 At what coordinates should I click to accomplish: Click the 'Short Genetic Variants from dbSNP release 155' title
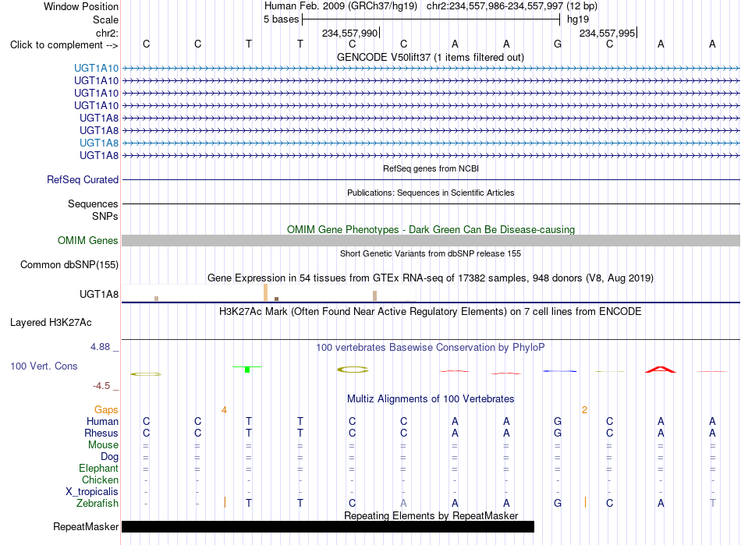[431, 253]
